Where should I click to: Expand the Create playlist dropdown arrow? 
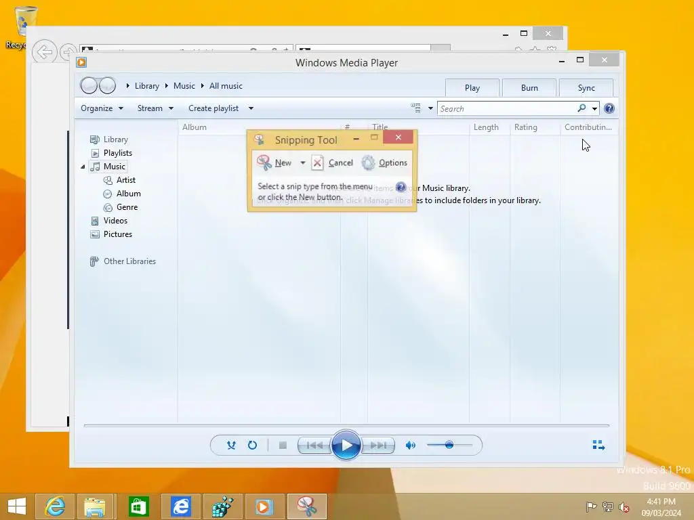point(251,108)
